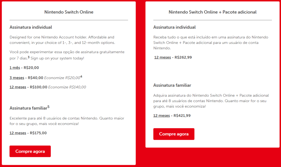Choose the 12 meses R$175,00 family link
281x167 pixels.
[18, 133]
